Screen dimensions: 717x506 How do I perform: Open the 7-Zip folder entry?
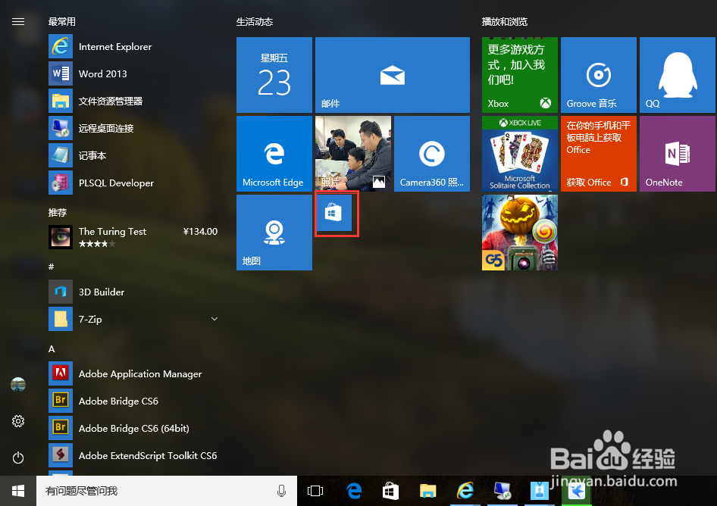[133, 319]
